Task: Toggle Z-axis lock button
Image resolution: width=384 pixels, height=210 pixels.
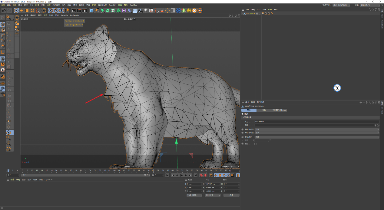Action: pyautogui.click(x=61, y=11)
